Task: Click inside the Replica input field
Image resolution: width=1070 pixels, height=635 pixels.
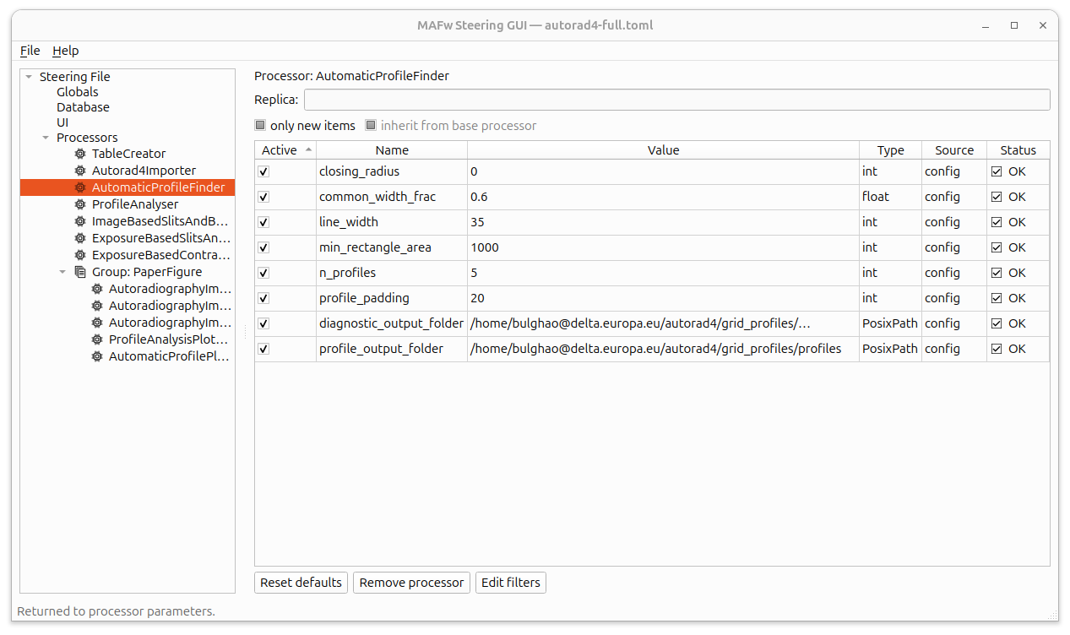Action: [676, 99]
